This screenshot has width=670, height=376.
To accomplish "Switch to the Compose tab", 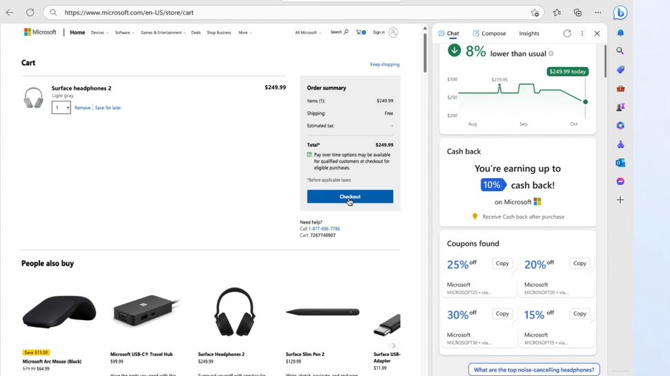I will [489, 33].
